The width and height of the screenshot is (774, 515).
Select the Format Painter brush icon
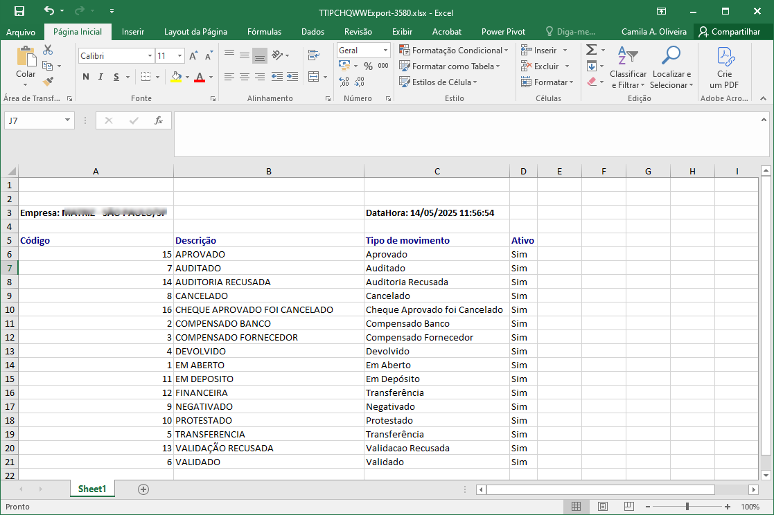pos(48,82)
